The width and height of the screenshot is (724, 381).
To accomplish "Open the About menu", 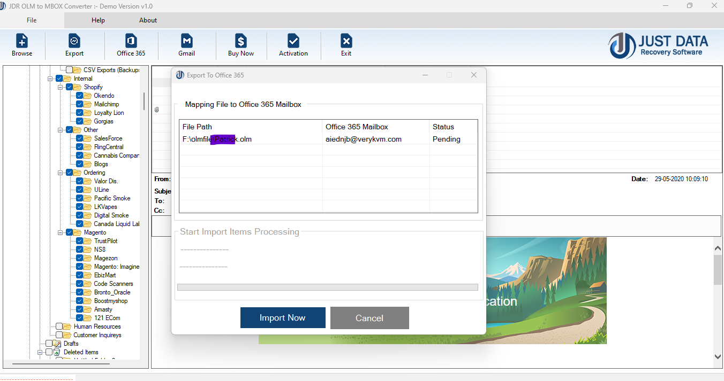I will coord(148,20).
